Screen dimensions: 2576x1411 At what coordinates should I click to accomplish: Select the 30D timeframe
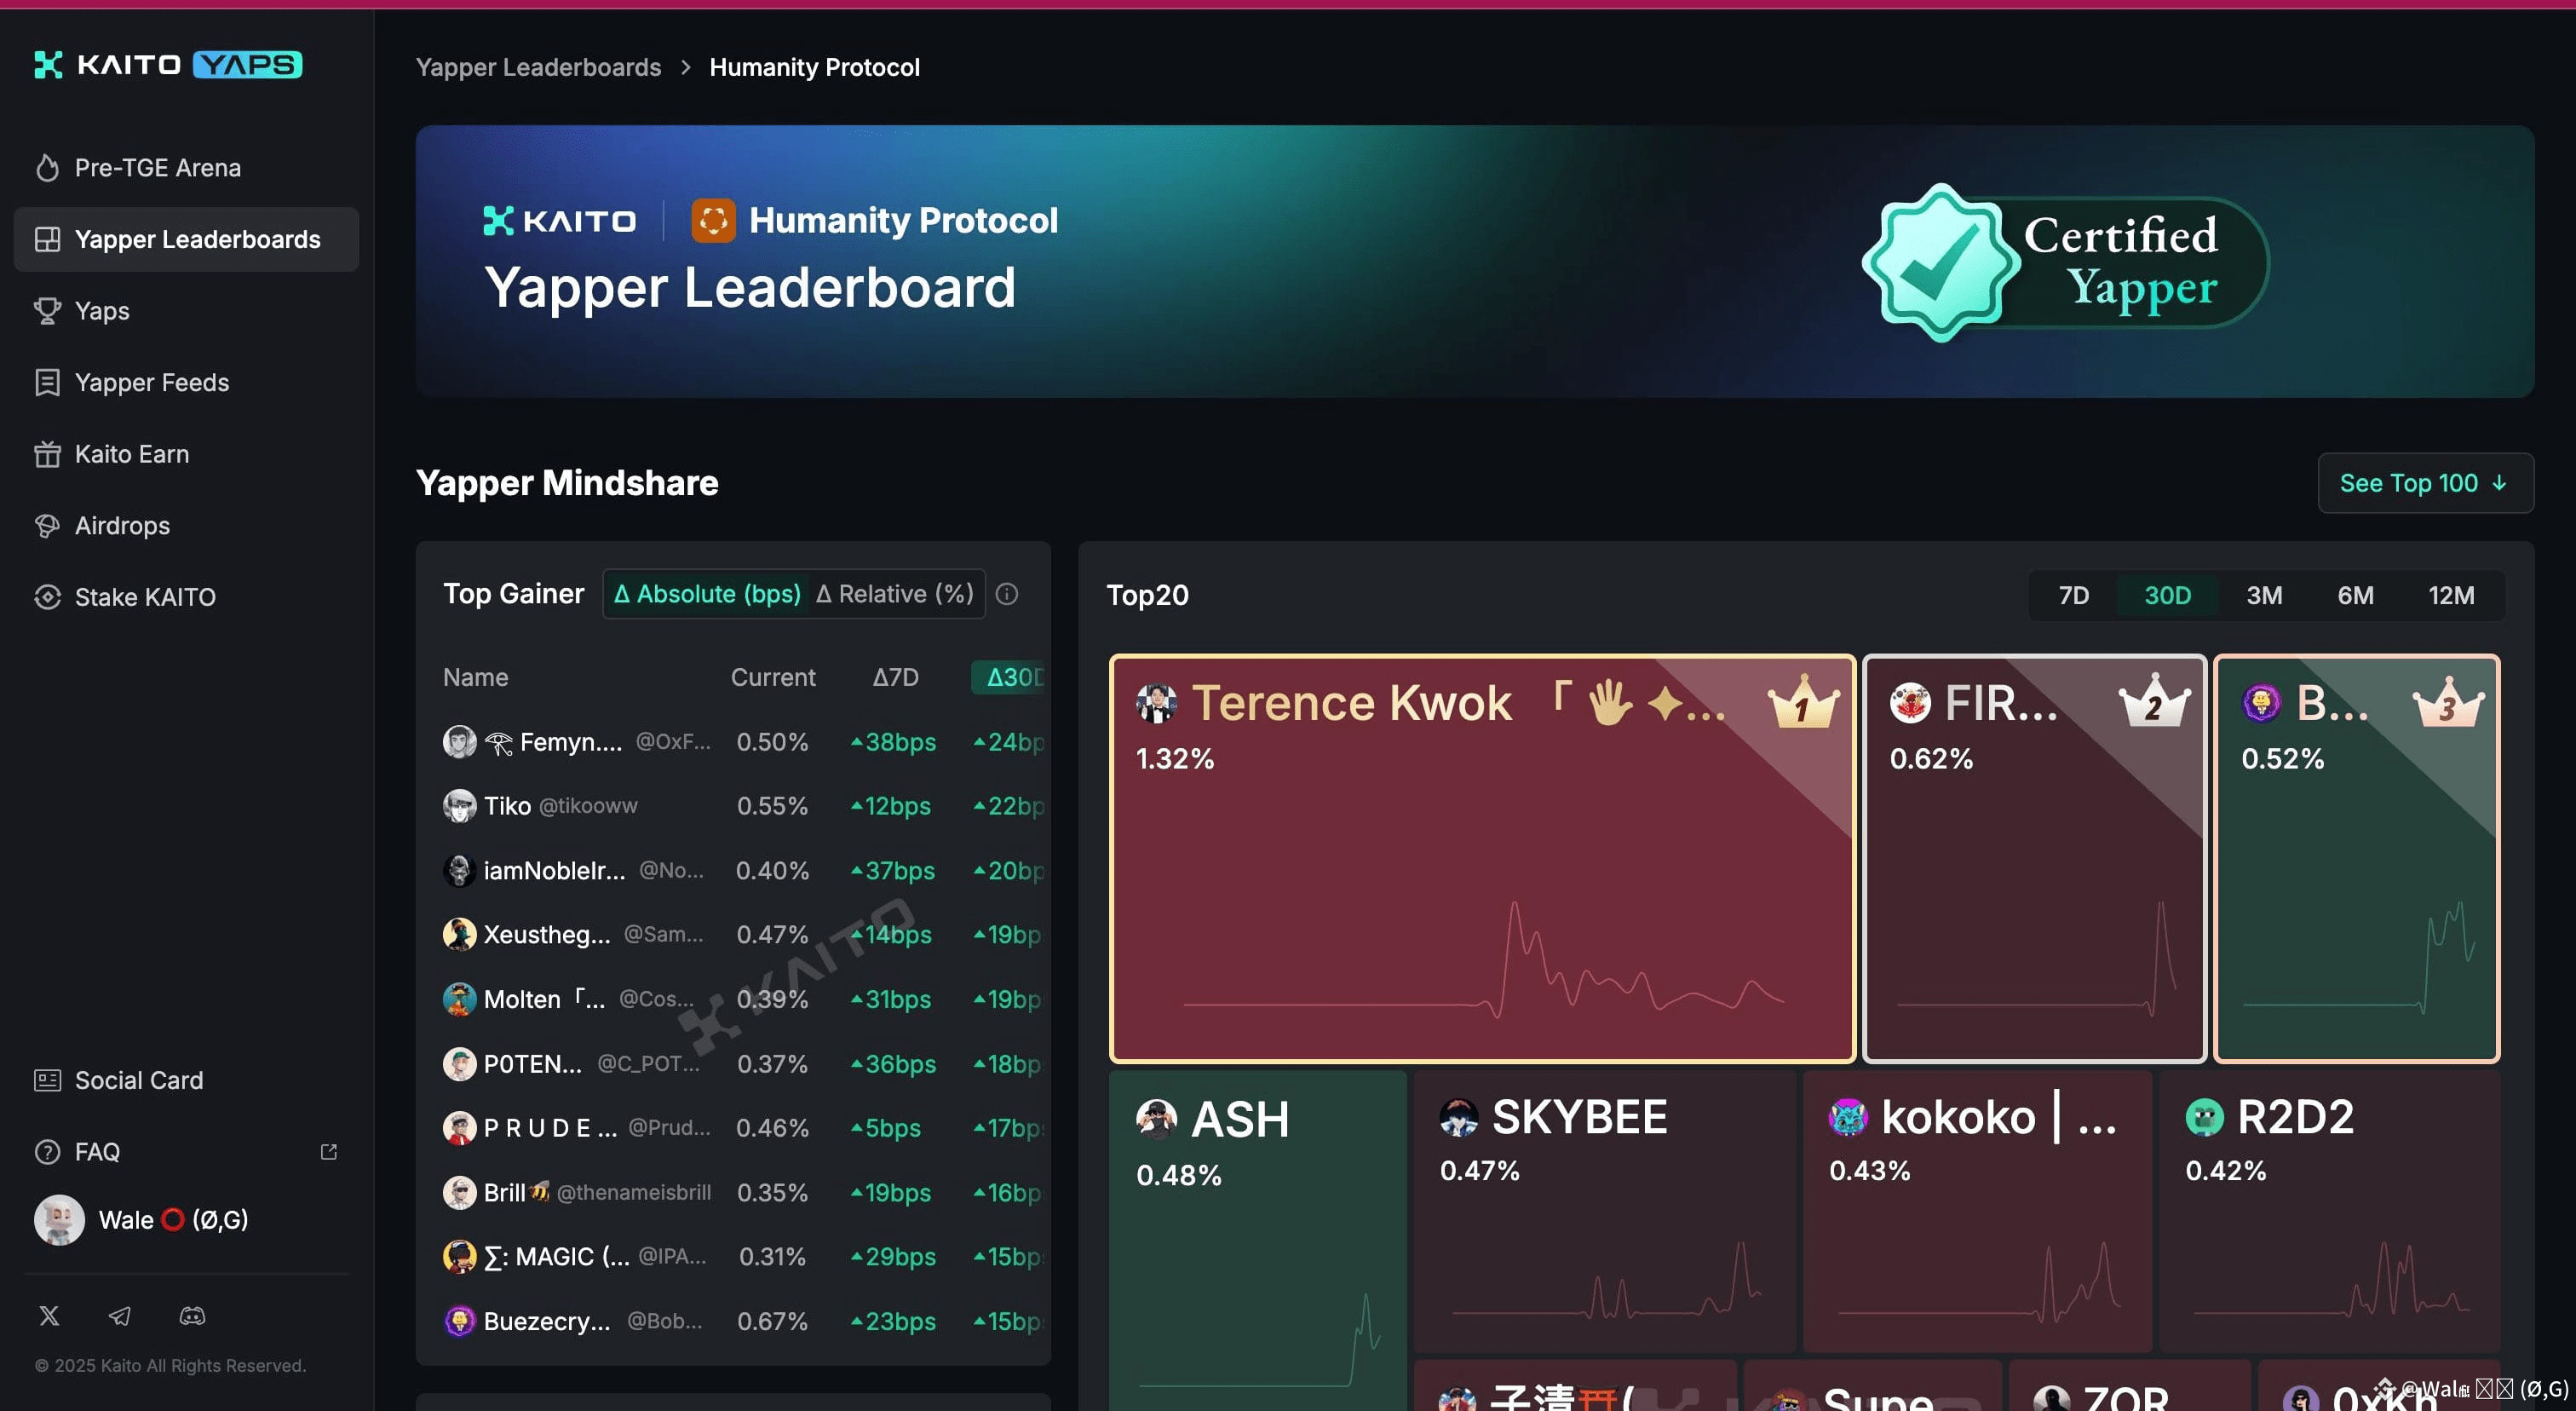click(x=2167, y=596)
